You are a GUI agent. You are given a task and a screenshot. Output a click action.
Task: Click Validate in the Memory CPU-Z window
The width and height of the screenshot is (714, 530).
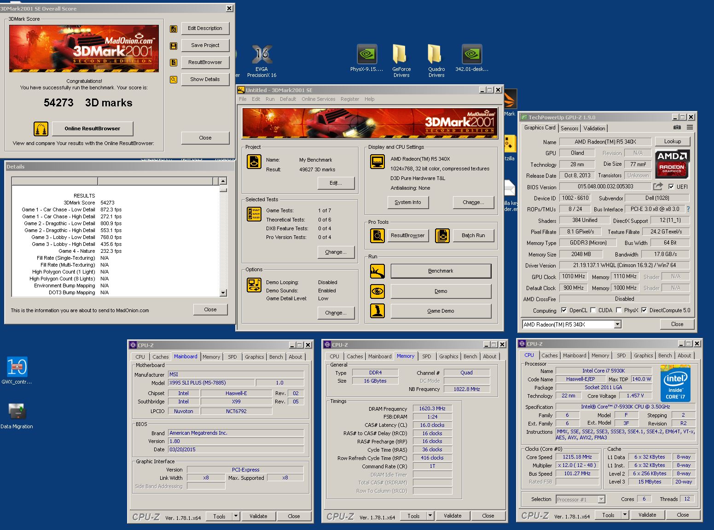tap(453, 516)
